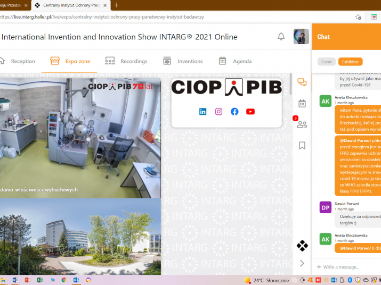Click the four-diamond icon in sidebar
The height and width of the screenshot is (285, 381).
point(302,246)
